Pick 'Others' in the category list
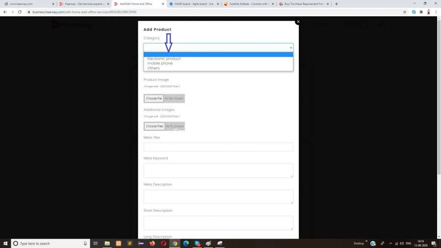441x248 pixels. pyautogui.click(x=153, y=68)
